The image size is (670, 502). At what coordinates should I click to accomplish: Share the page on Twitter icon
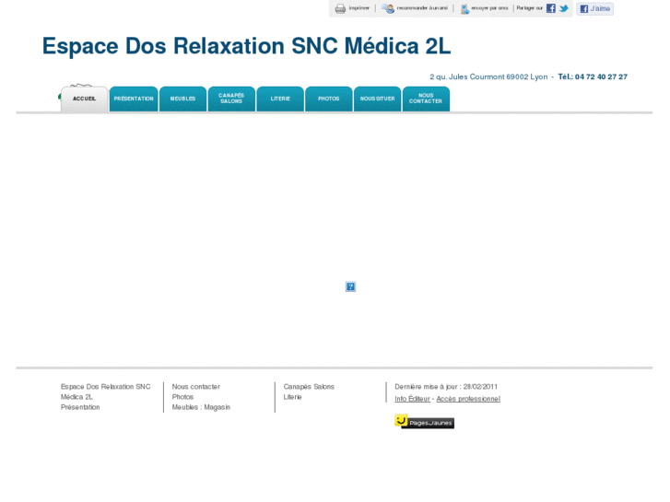point(564,8)
